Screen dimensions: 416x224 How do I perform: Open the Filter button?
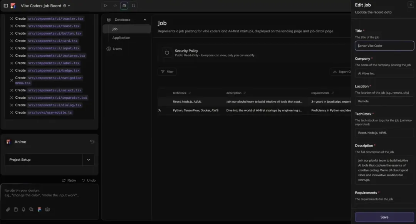tap(167, 72)
